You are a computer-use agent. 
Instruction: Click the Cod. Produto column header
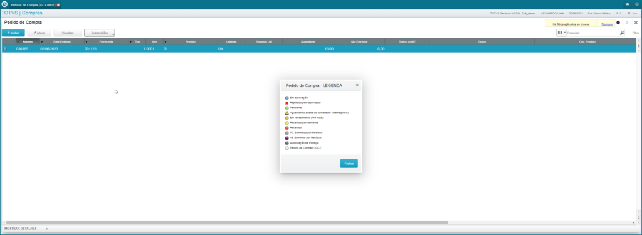point(587,42)
